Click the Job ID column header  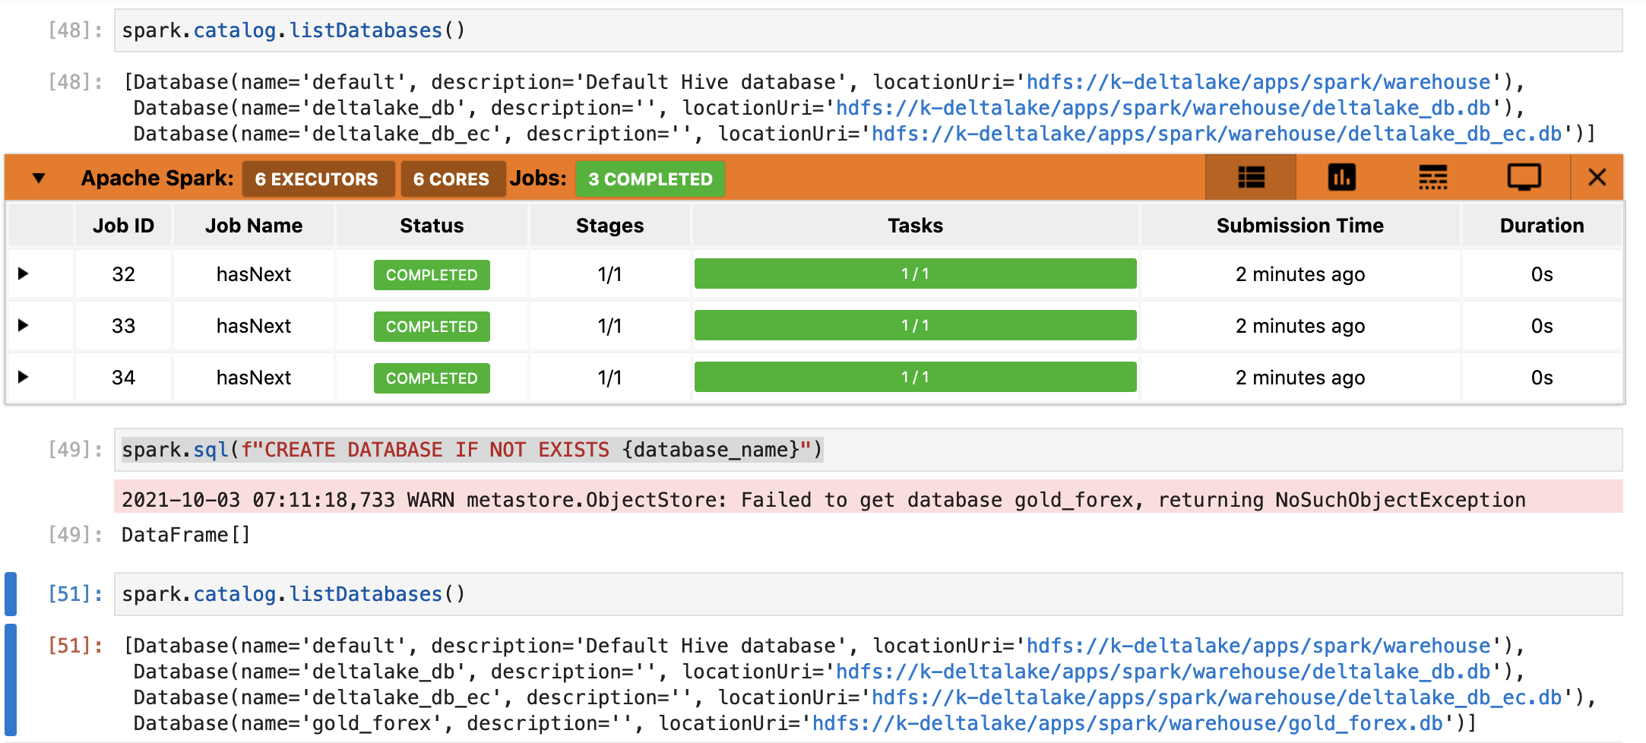coord(124,226)
